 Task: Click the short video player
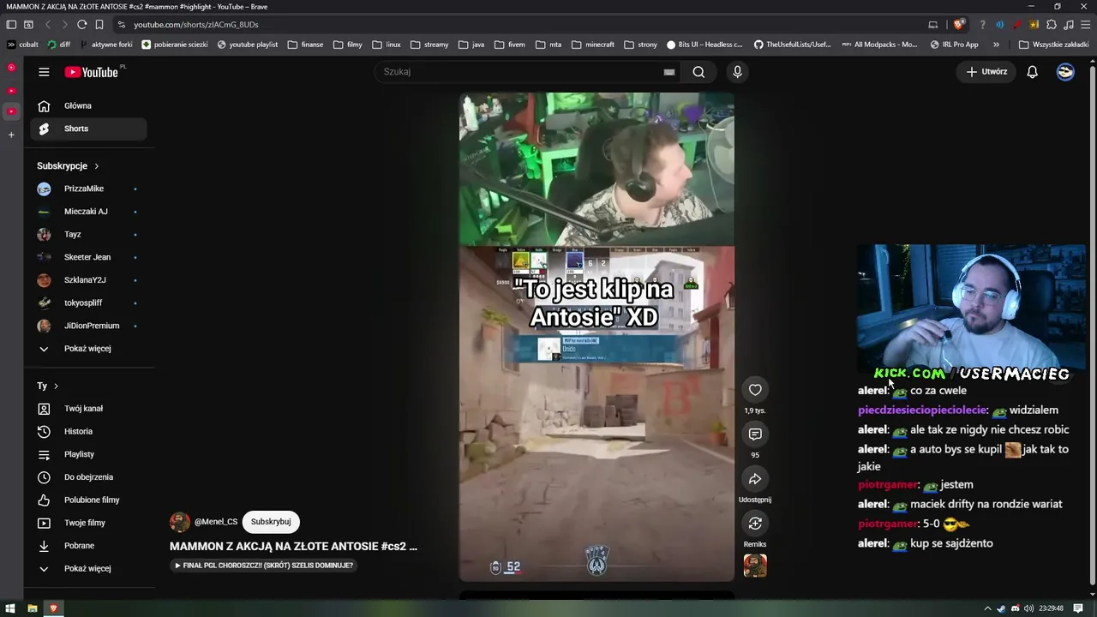click(596, 337)
